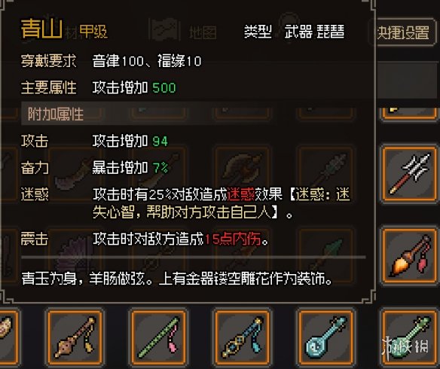Select the brush weapon with red tassels
The height and width of the screenshot is (369, 440).
pos(409,255)
